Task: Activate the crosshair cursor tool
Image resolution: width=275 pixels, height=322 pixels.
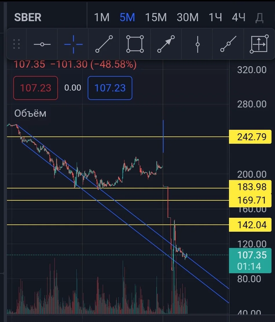Action: point(73,44)
